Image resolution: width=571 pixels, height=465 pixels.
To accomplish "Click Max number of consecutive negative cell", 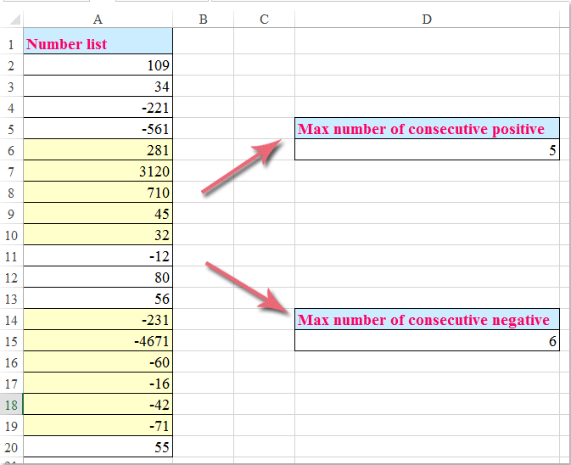I will click(427, 320).
